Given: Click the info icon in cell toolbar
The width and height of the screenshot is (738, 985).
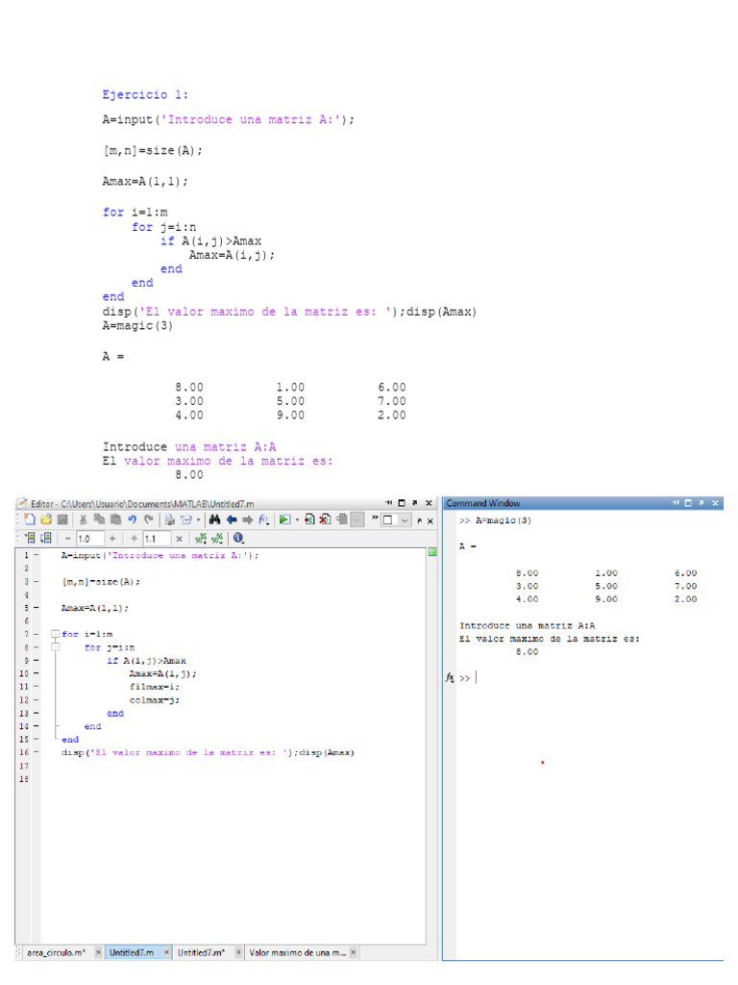Looking at the screenshot, I should click(x=237, y=539).
